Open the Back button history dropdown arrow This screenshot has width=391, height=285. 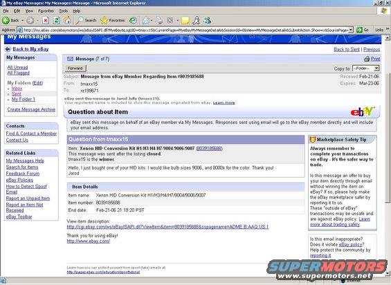tap(22, 21)
